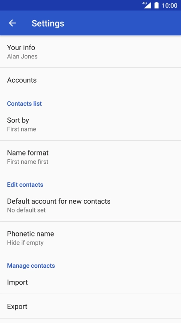Select Export under Manage contacts

tap(90, 306)
